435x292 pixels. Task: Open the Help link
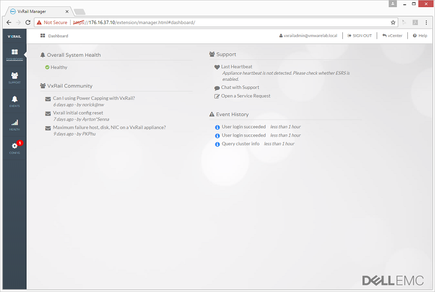(x=420, y=35)
